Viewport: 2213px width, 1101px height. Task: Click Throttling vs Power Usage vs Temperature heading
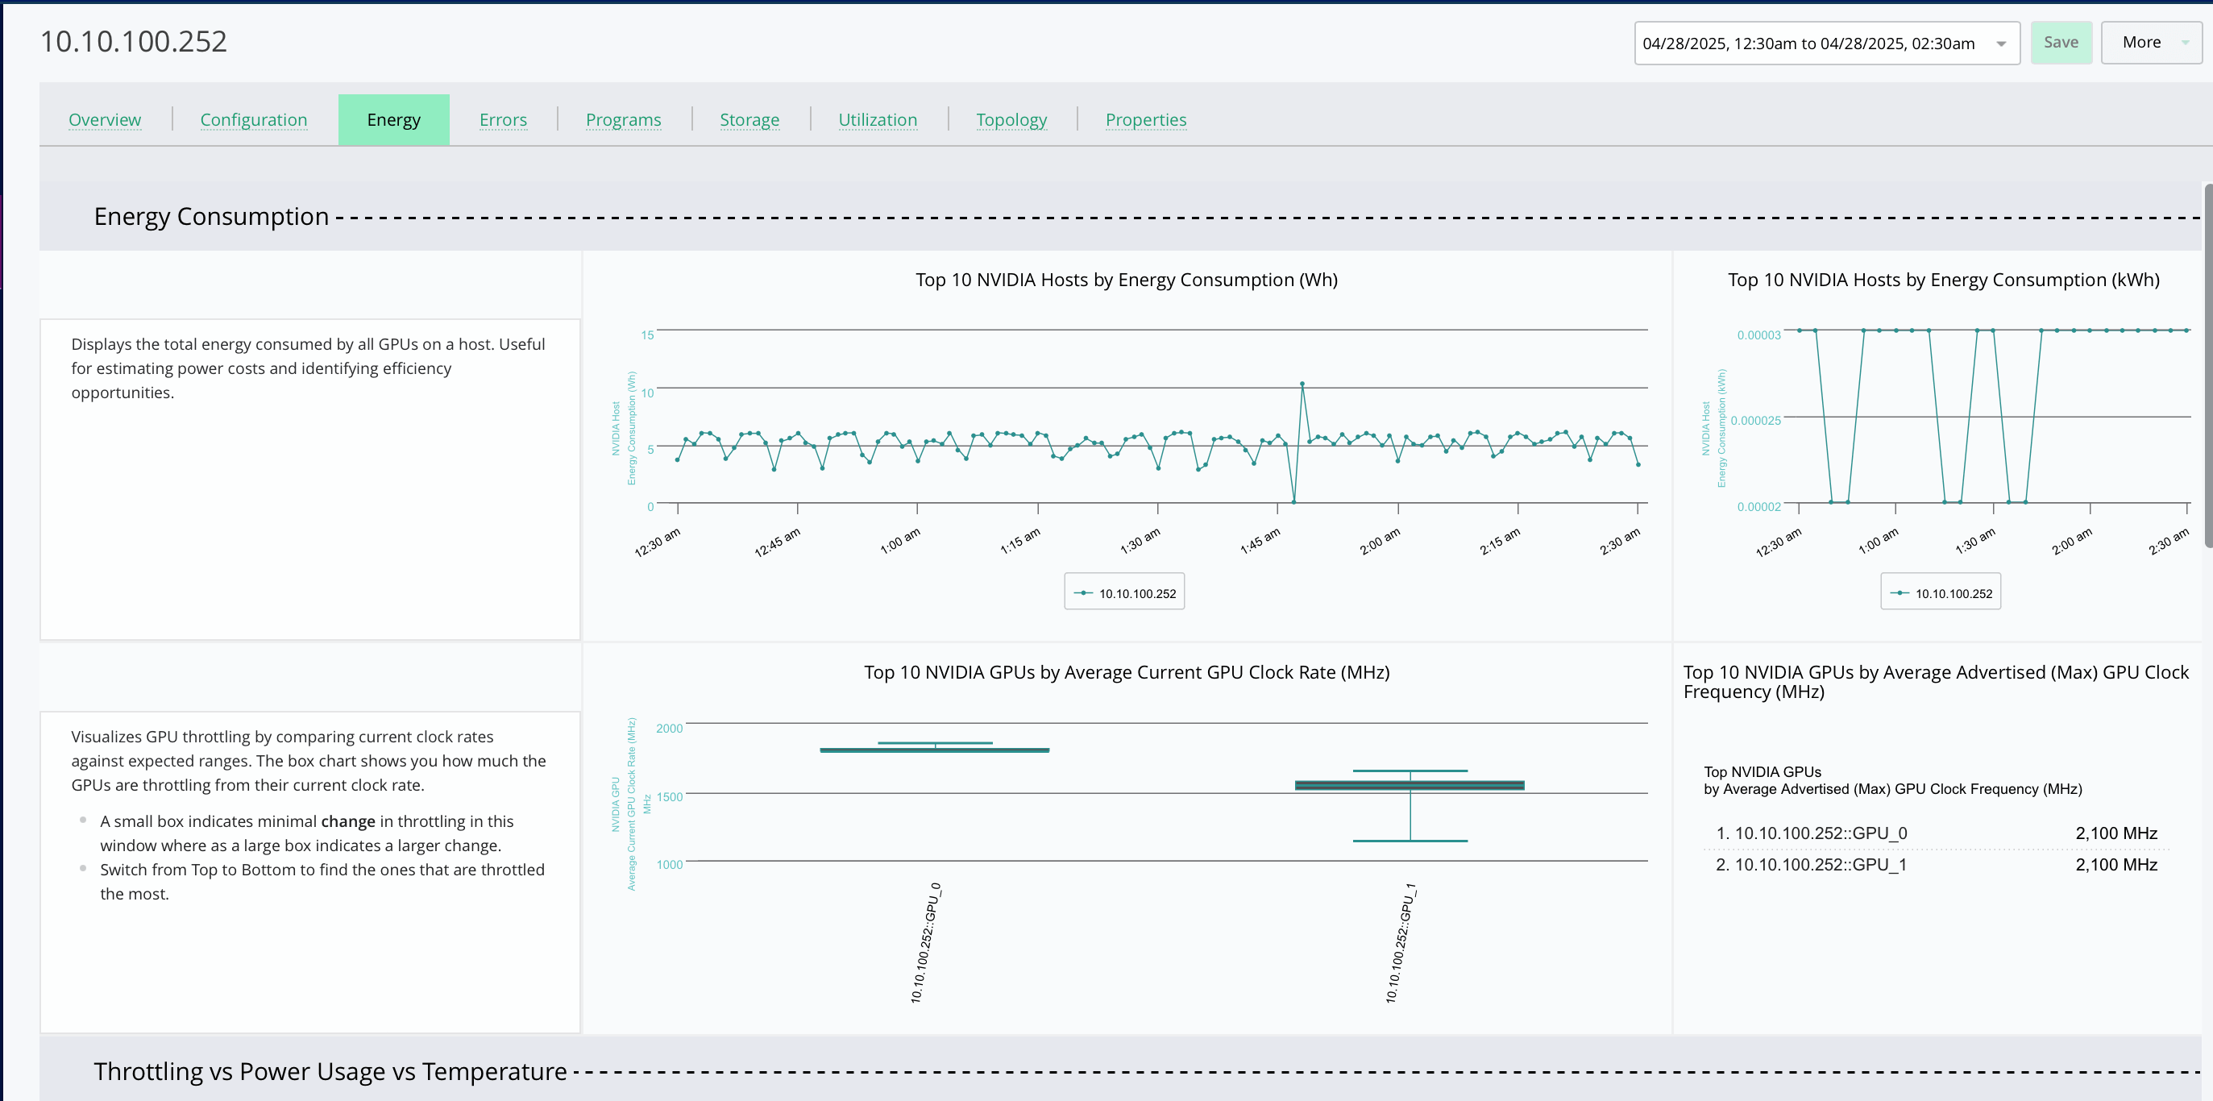tap(330, 1071)
